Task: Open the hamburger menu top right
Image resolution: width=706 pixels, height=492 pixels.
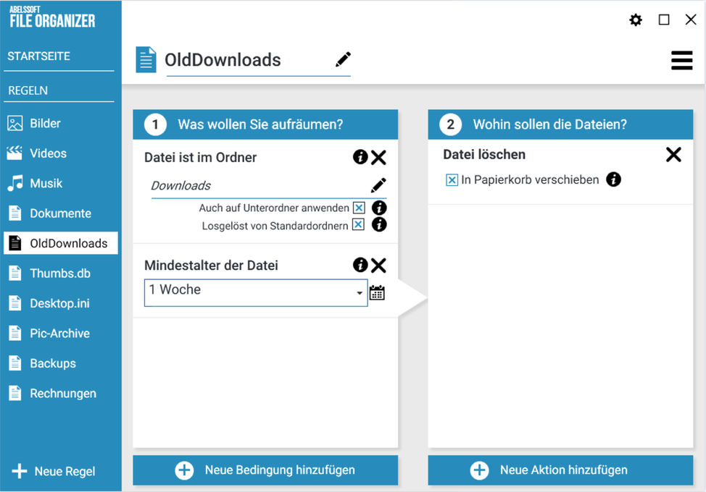Action: [681, 61]
